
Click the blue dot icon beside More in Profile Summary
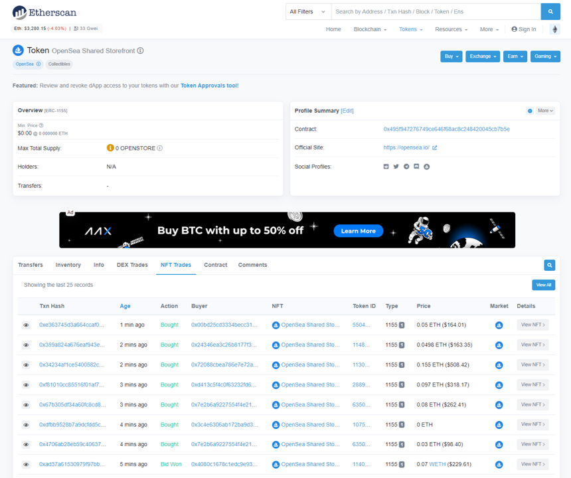(x=530, y=111)
